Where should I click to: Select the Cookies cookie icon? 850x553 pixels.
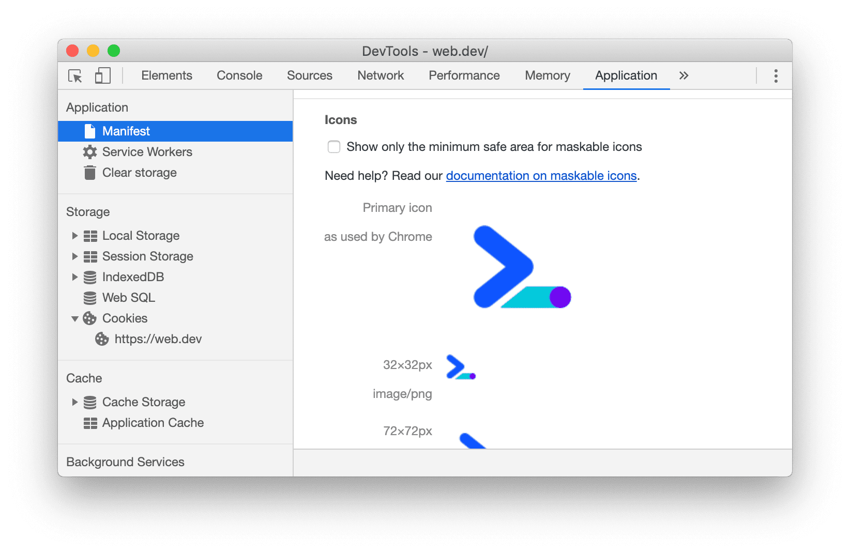(x=89, y=318)
